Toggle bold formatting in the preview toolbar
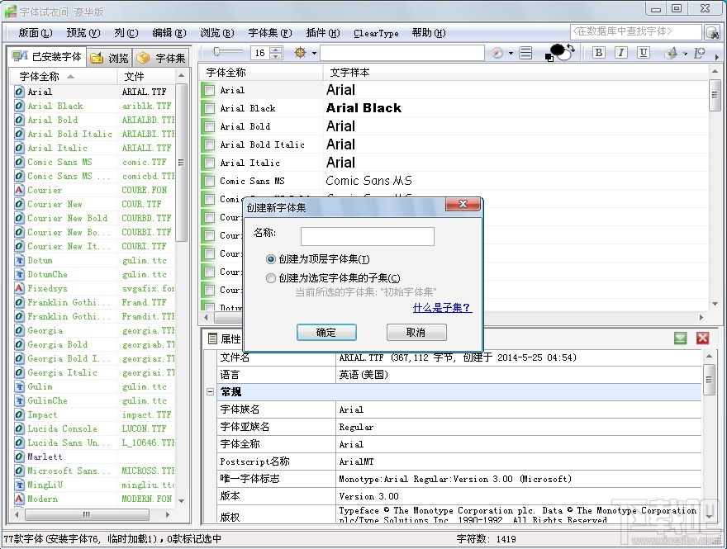This screenshot has height=549, width=727. [x=598, y=52]
